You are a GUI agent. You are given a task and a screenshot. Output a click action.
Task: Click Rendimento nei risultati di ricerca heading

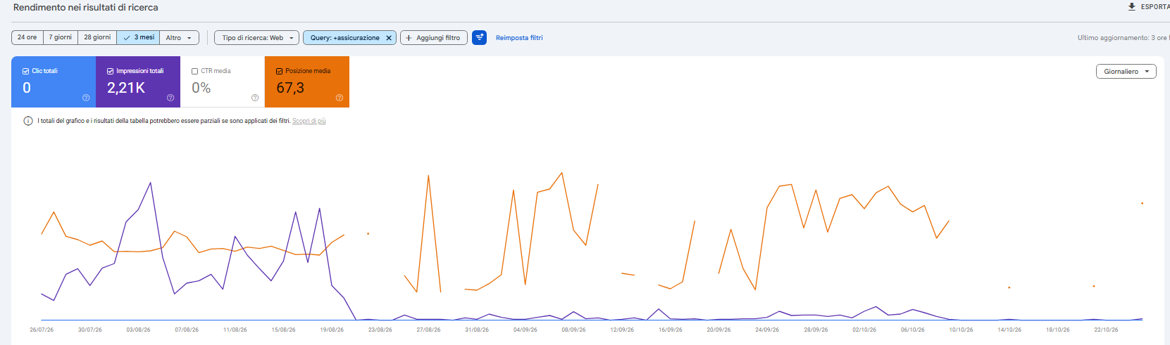pos(86,8)
